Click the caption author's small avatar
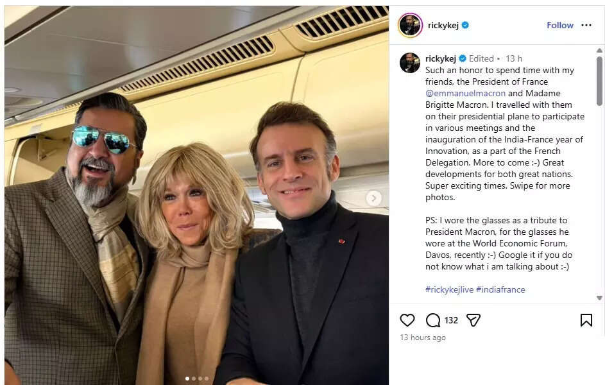 coord(410,62)
